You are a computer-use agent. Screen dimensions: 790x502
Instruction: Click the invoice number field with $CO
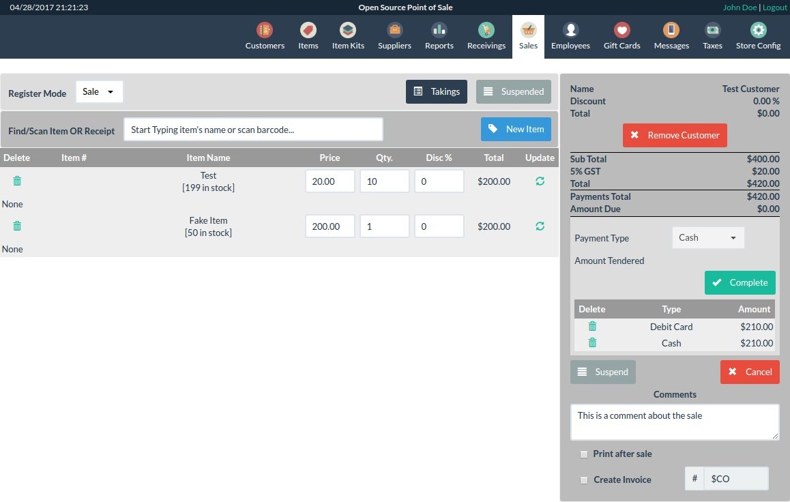pos(736,479)
